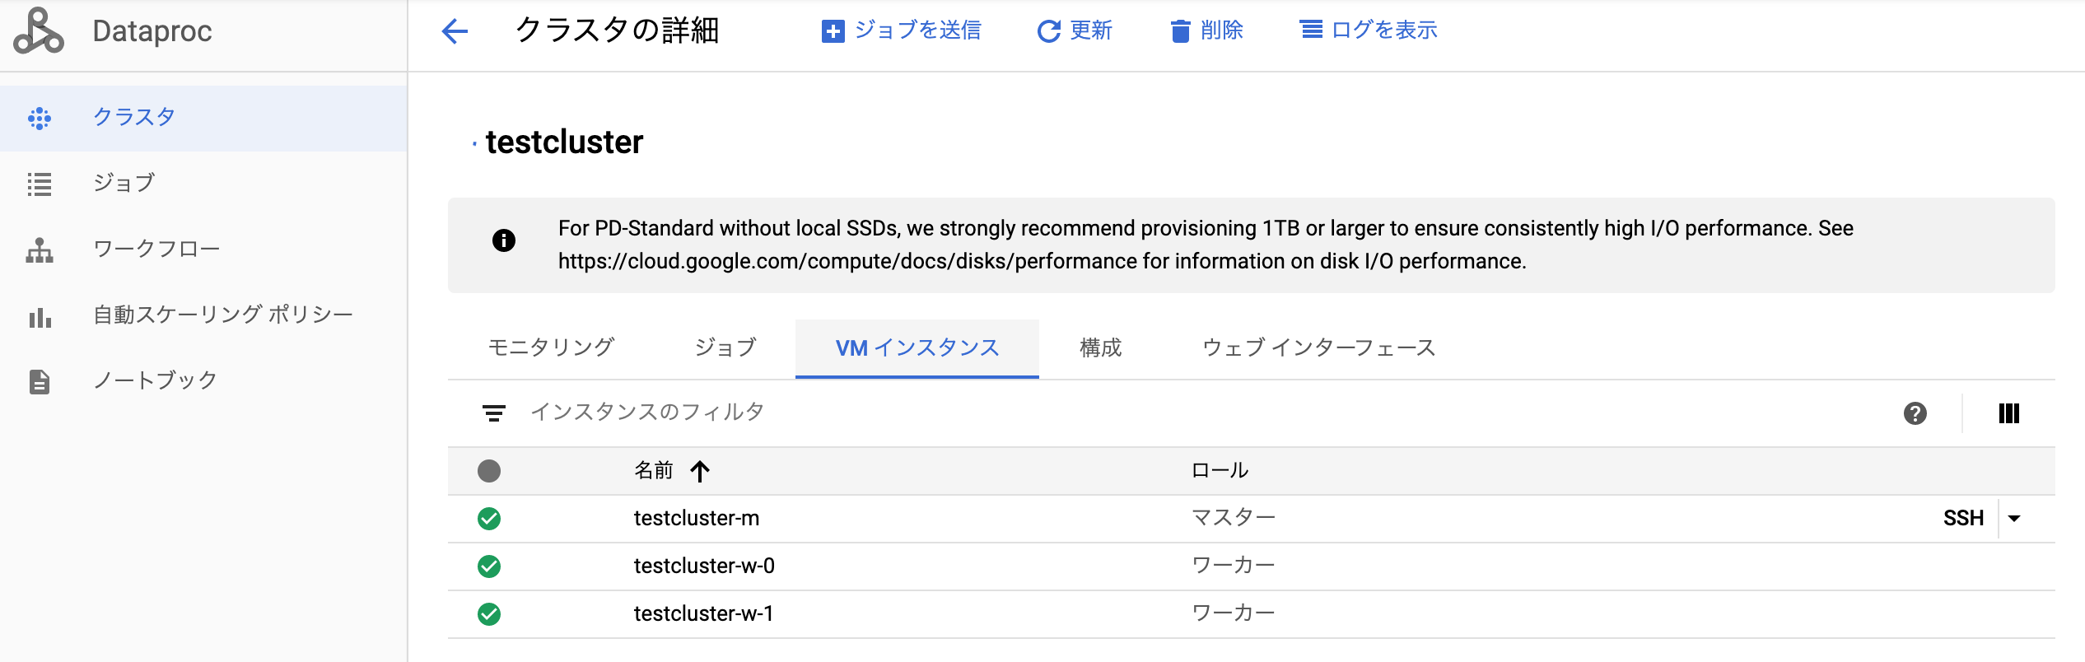The image size is (2085, 662).
Task: Expand the SSH dropdown arrow
Action: (x=2014, y=519)
